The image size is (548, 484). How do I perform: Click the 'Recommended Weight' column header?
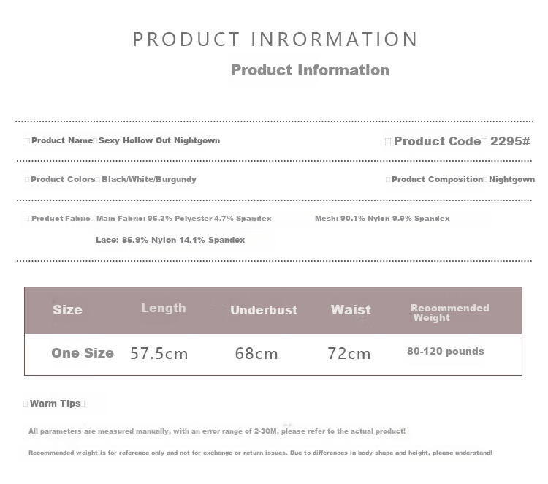[x=449, y=313]
